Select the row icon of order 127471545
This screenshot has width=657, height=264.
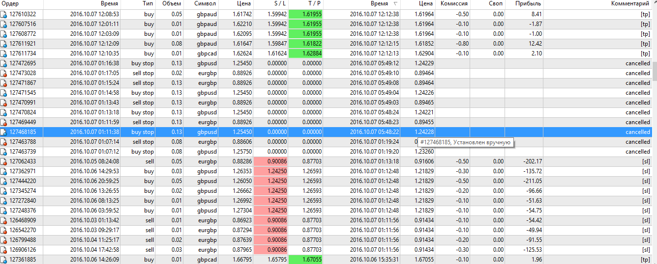(4, 93)
